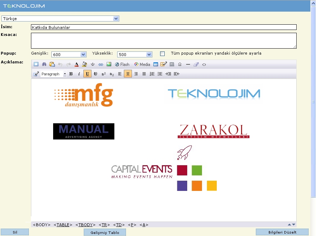Insert a horizontal rule line
The height and width of the screenshot is (236, 316).
pyautogui.click(x=188, y=64)
